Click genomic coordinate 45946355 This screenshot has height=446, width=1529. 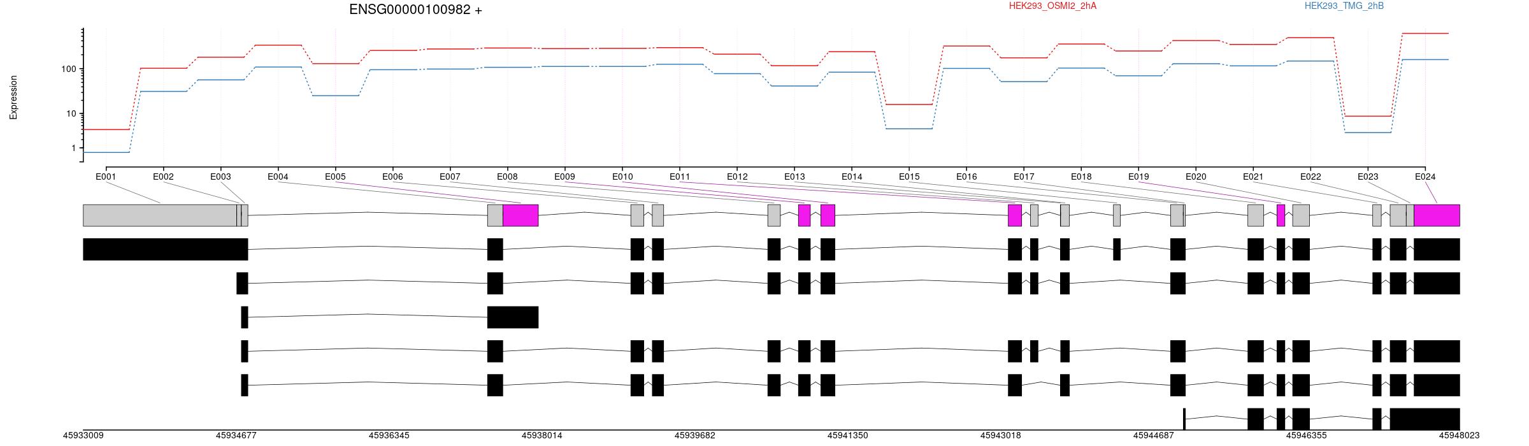tap(1307, 436)
